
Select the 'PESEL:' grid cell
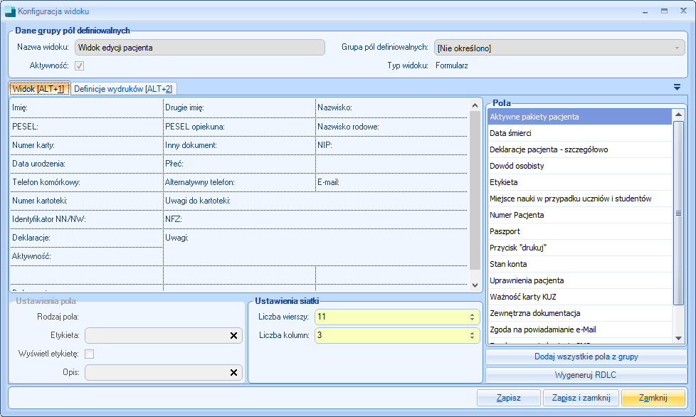click(87, 127)
